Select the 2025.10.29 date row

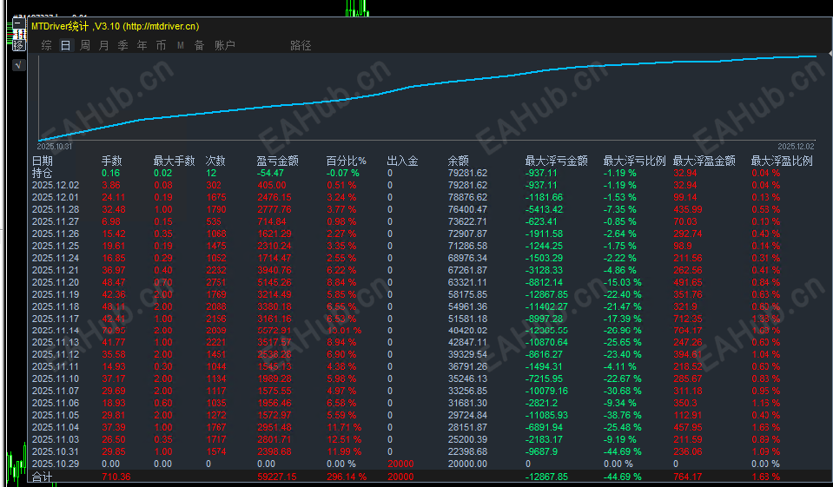pyautogui.click(x=56, y=464)
